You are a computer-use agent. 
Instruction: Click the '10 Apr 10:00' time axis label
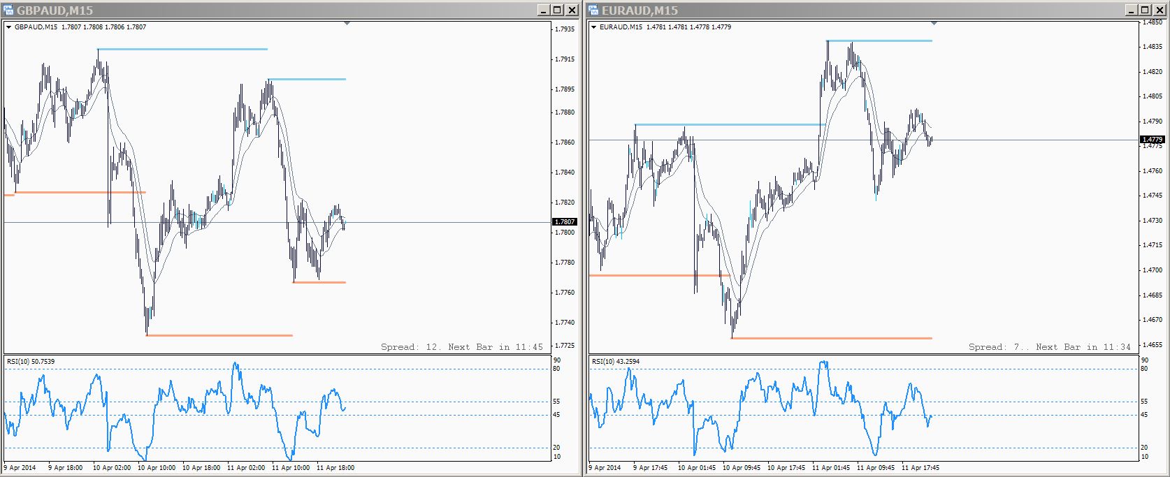coord(157,468)
